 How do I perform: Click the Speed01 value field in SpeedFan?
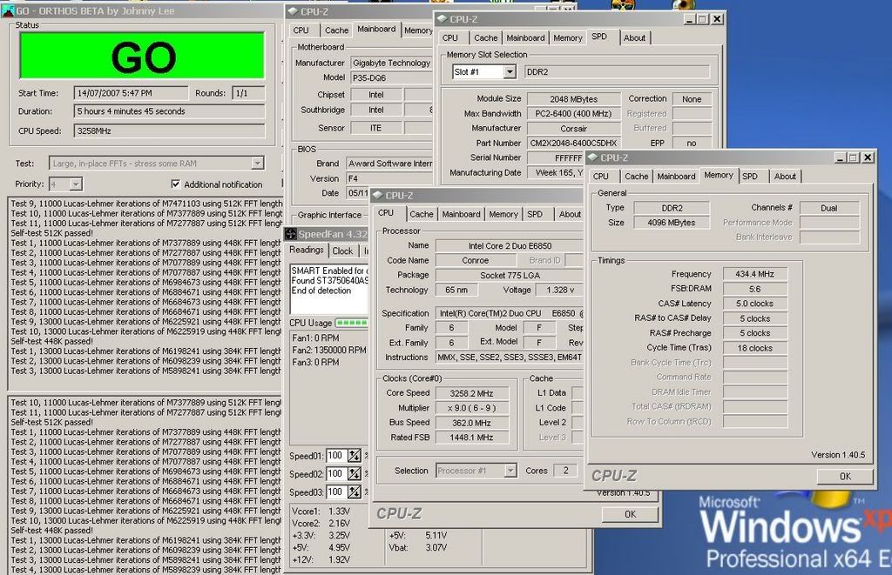[x=335, y=456]
